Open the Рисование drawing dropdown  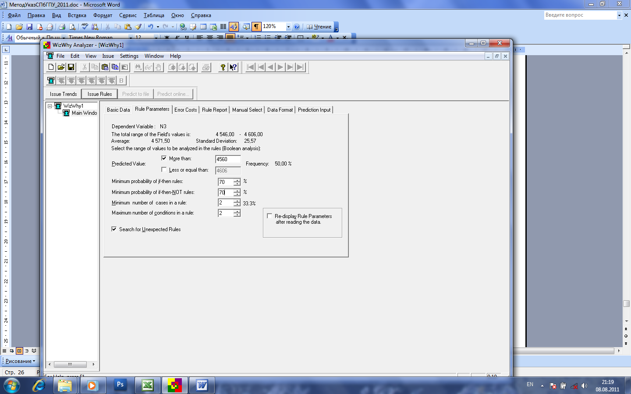[20, 361]
